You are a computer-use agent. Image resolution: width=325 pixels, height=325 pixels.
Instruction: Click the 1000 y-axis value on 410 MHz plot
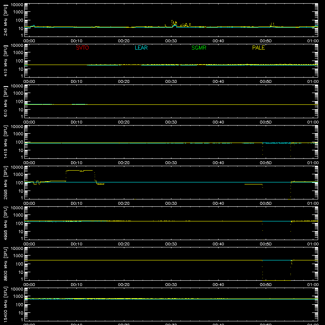pos(18,53)
